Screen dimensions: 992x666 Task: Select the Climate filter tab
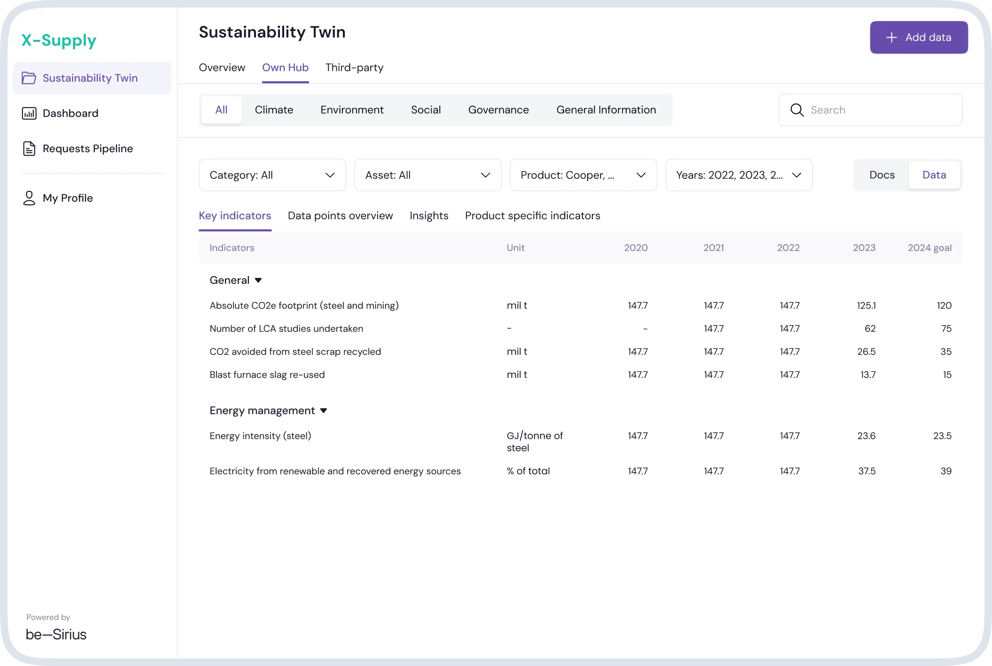274,110
